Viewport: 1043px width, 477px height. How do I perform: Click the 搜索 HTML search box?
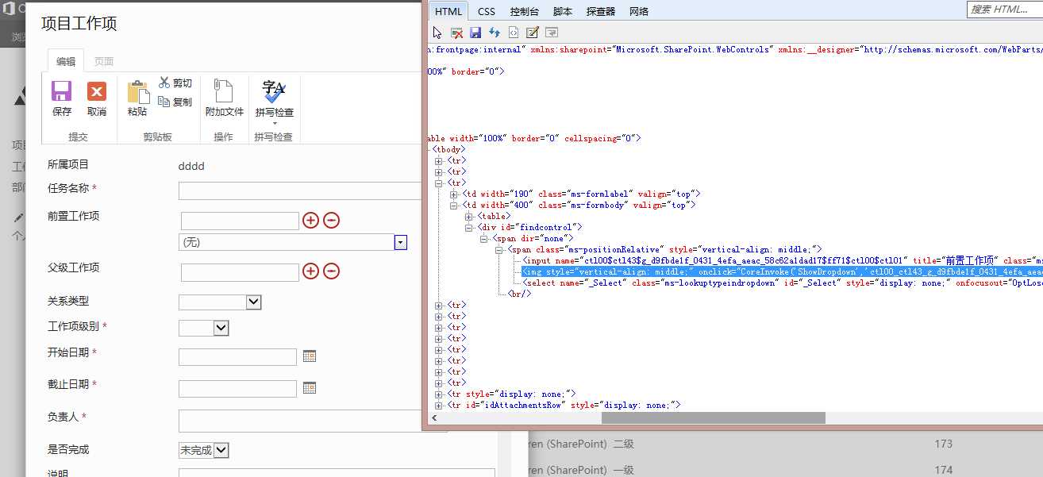point(1004,10)
